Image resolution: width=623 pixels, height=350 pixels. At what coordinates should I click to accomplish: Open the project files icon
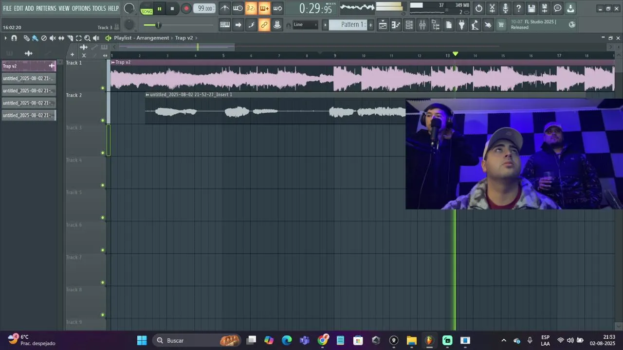tap(449, 25)
